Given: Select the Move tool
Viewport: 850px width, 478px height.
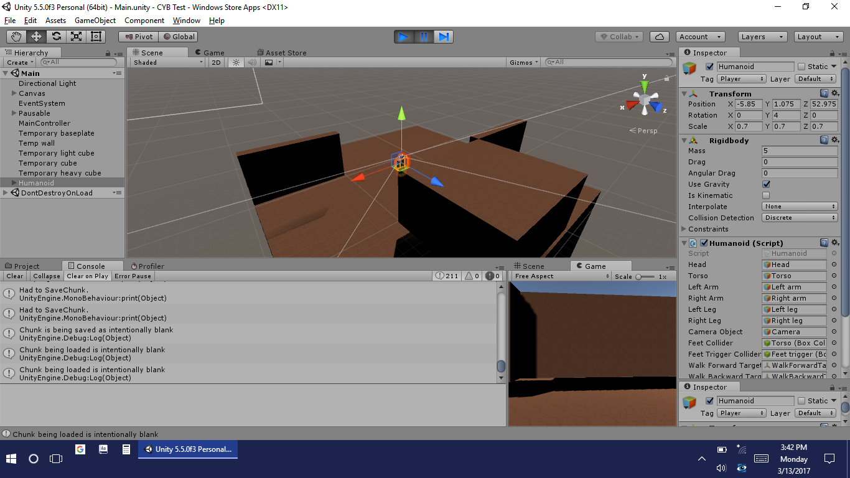Looking at the screenshot, I should pyautogui.click(x=36, y=37).
